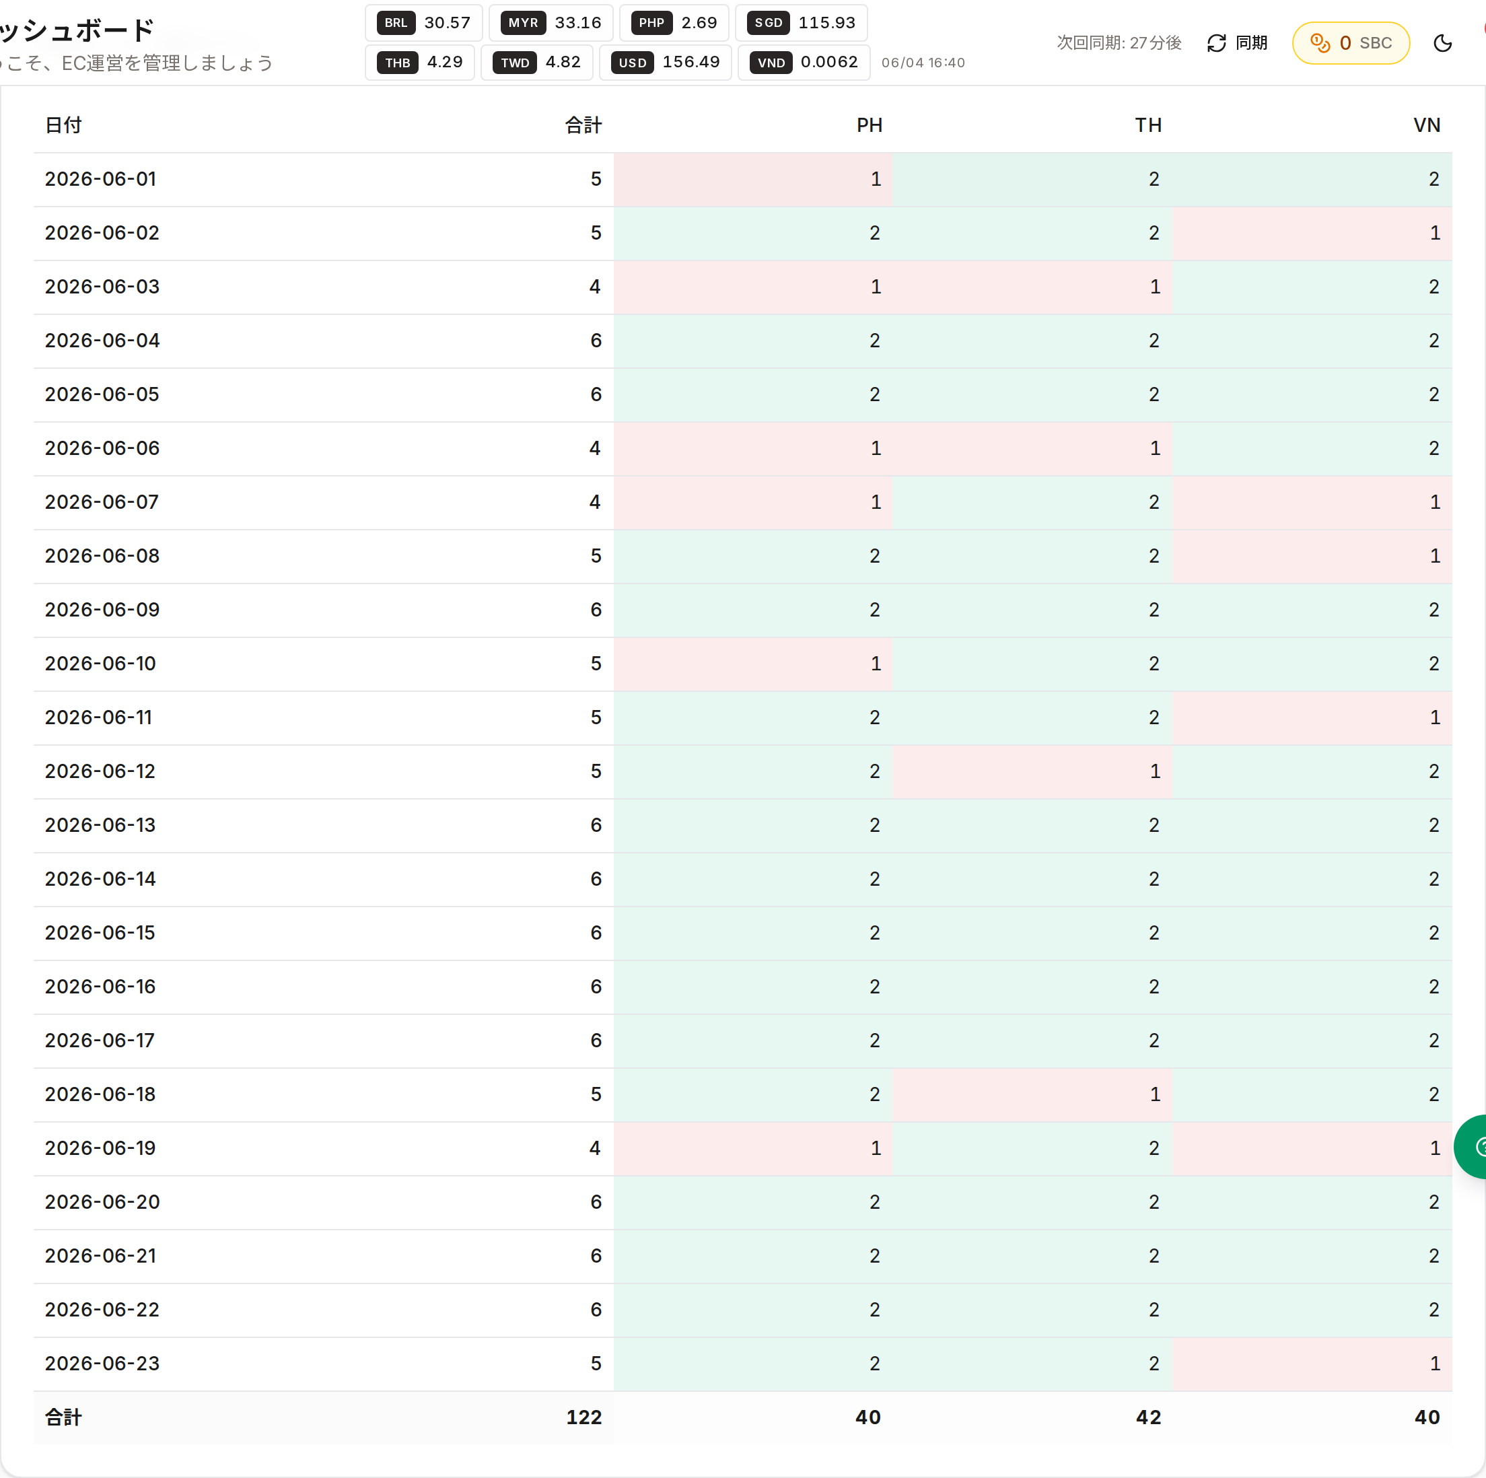Viewport: 1486px width, 1478px height.
Task: Click the sync refresh icon
Action: click(1216, 43)
